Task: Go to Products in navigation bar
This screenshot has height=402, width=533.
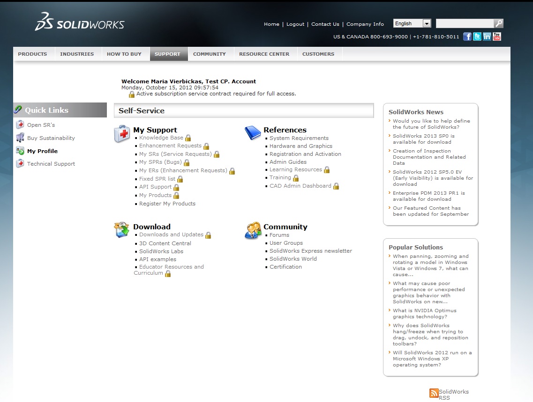Action: tap(32, 54)
